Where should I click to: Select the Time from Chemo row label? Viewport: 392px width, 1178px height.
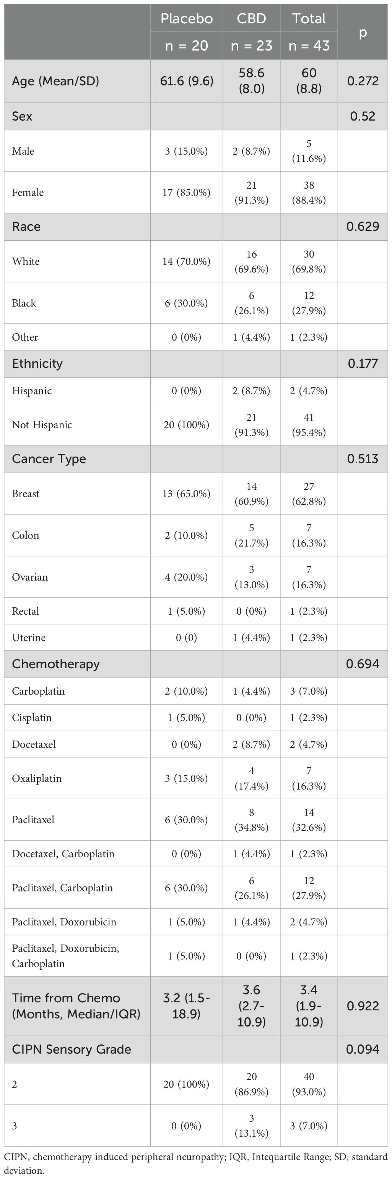76,1006
